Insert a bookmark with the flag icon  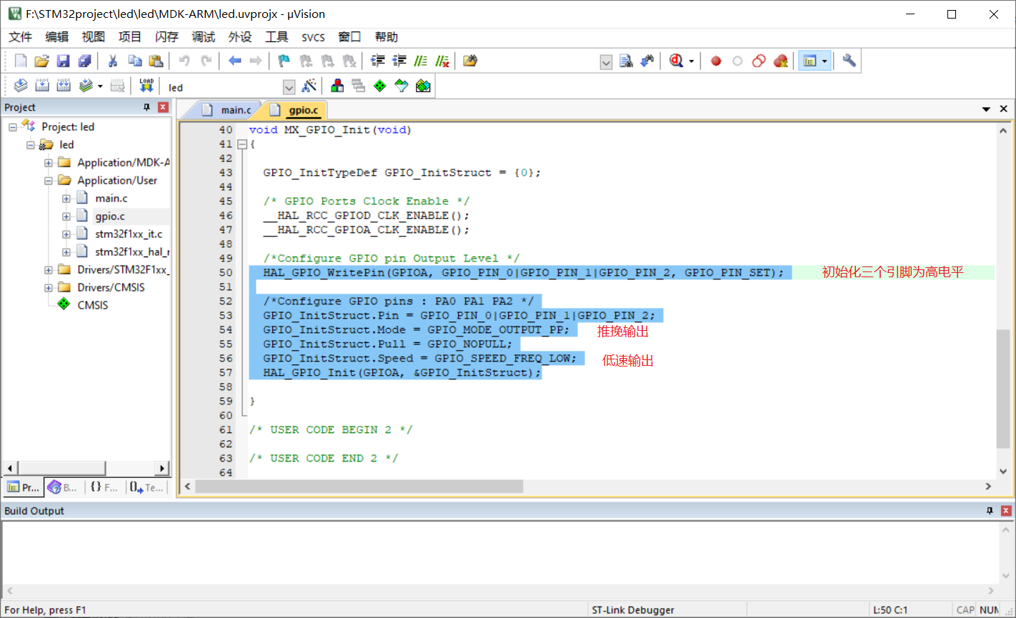click(284, 61)
